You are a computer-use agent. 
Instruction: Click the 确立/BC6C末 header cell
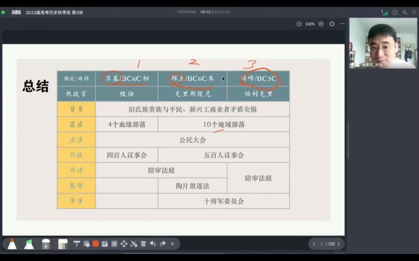click(193, 79)
